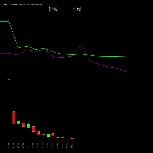Click the '24 Aug' date axis label
This screenshot has height=153, width=153.
[23, 145]
